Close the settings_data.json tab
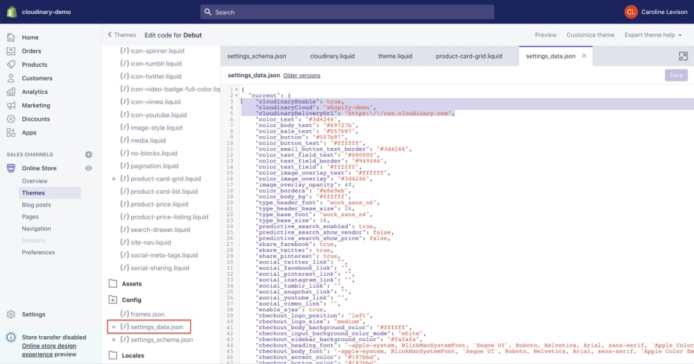This screenshot has width=694, height=364. tap(584, 56)
